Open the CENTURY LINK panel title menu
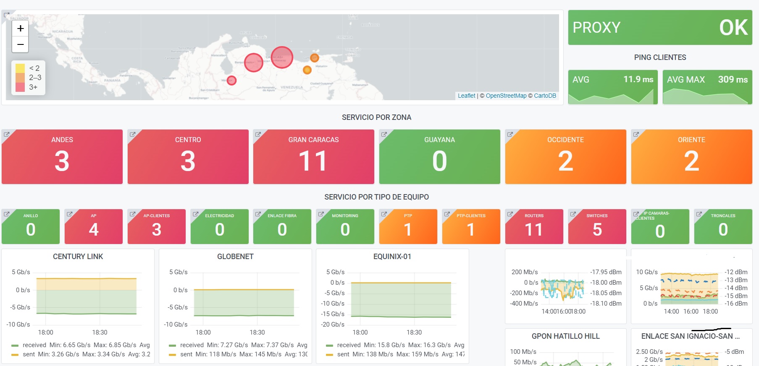Image resolution: width=759 pixels, height=366 pixels. point(78,257)
